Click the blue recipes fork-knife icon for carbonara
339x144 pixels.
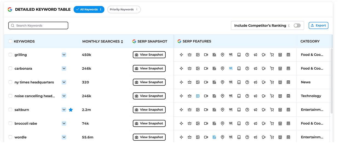coord(231,69)
